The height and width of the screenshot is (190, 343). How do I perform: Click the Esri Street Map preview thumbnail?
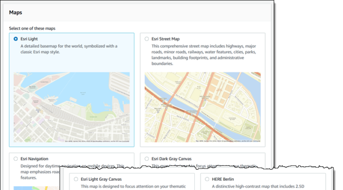click(x=203, y=107)
